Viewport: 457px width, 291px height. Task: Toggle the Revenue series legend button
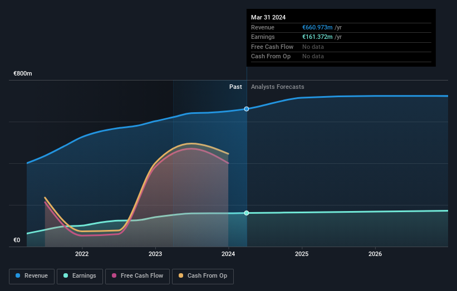point(32,276)
